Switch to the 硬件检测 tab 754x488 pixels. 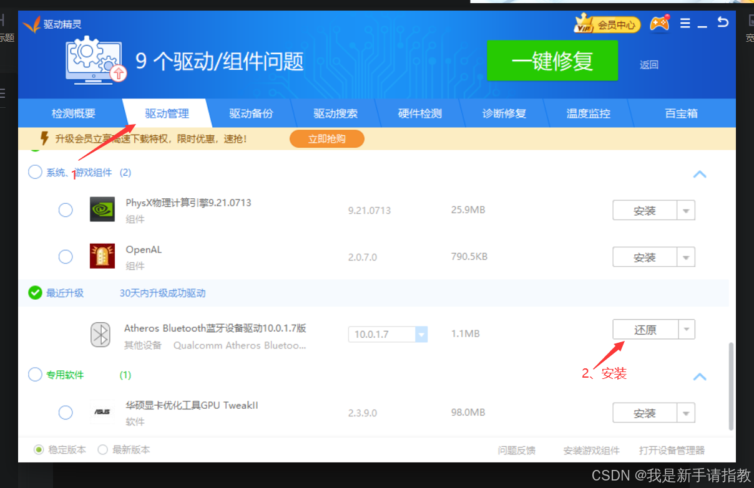click(419, 113)
